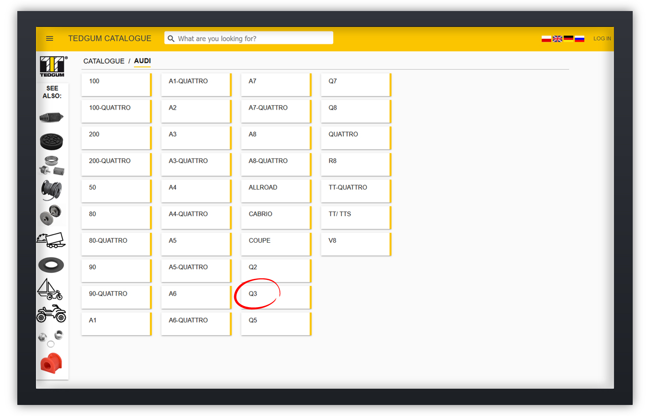
Task: Switch language to English flag
Action: [x=557, y=39]
